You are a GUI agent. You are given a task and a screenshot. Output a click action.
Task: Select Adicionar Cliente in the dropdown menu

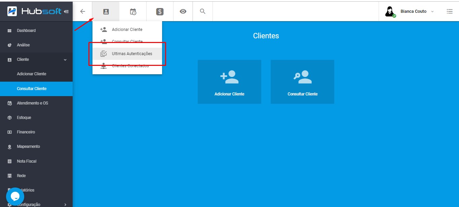click(127, 30)
